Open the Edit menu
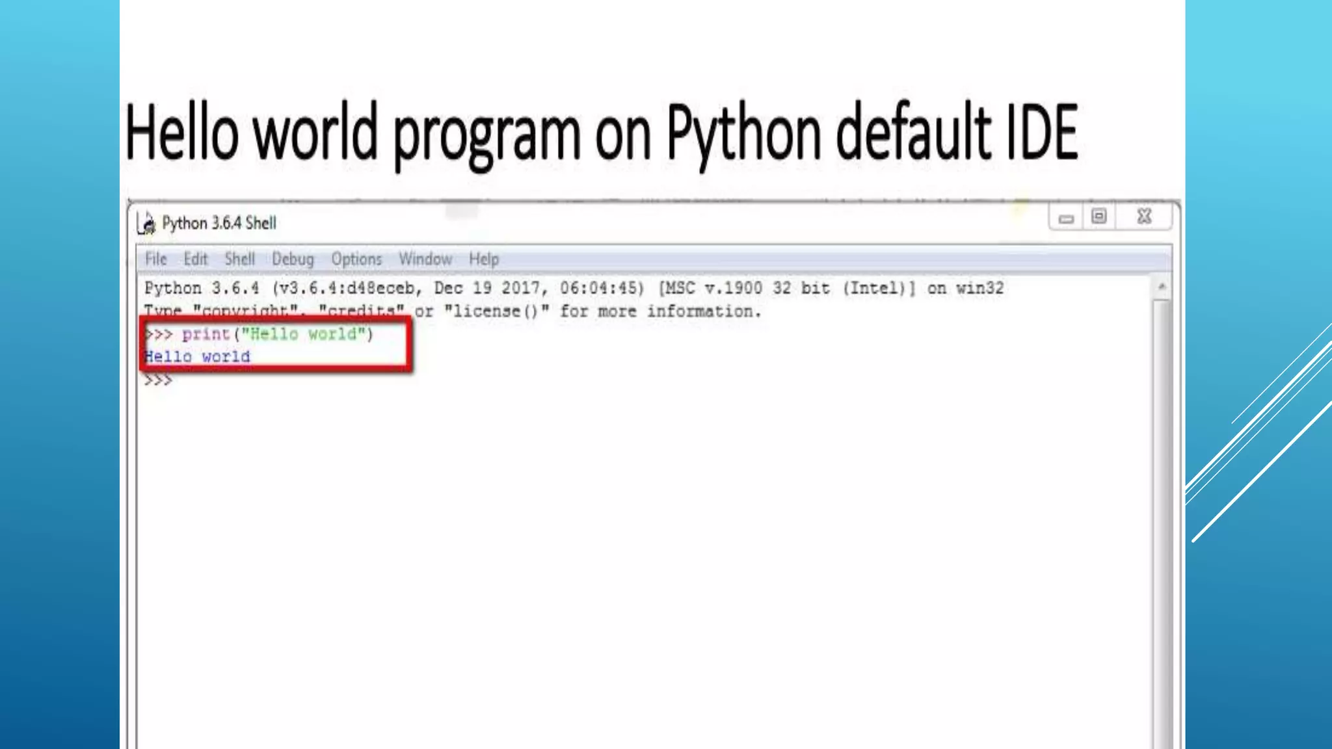This screenshot has height=749, width=1332. tap(195, 259)
